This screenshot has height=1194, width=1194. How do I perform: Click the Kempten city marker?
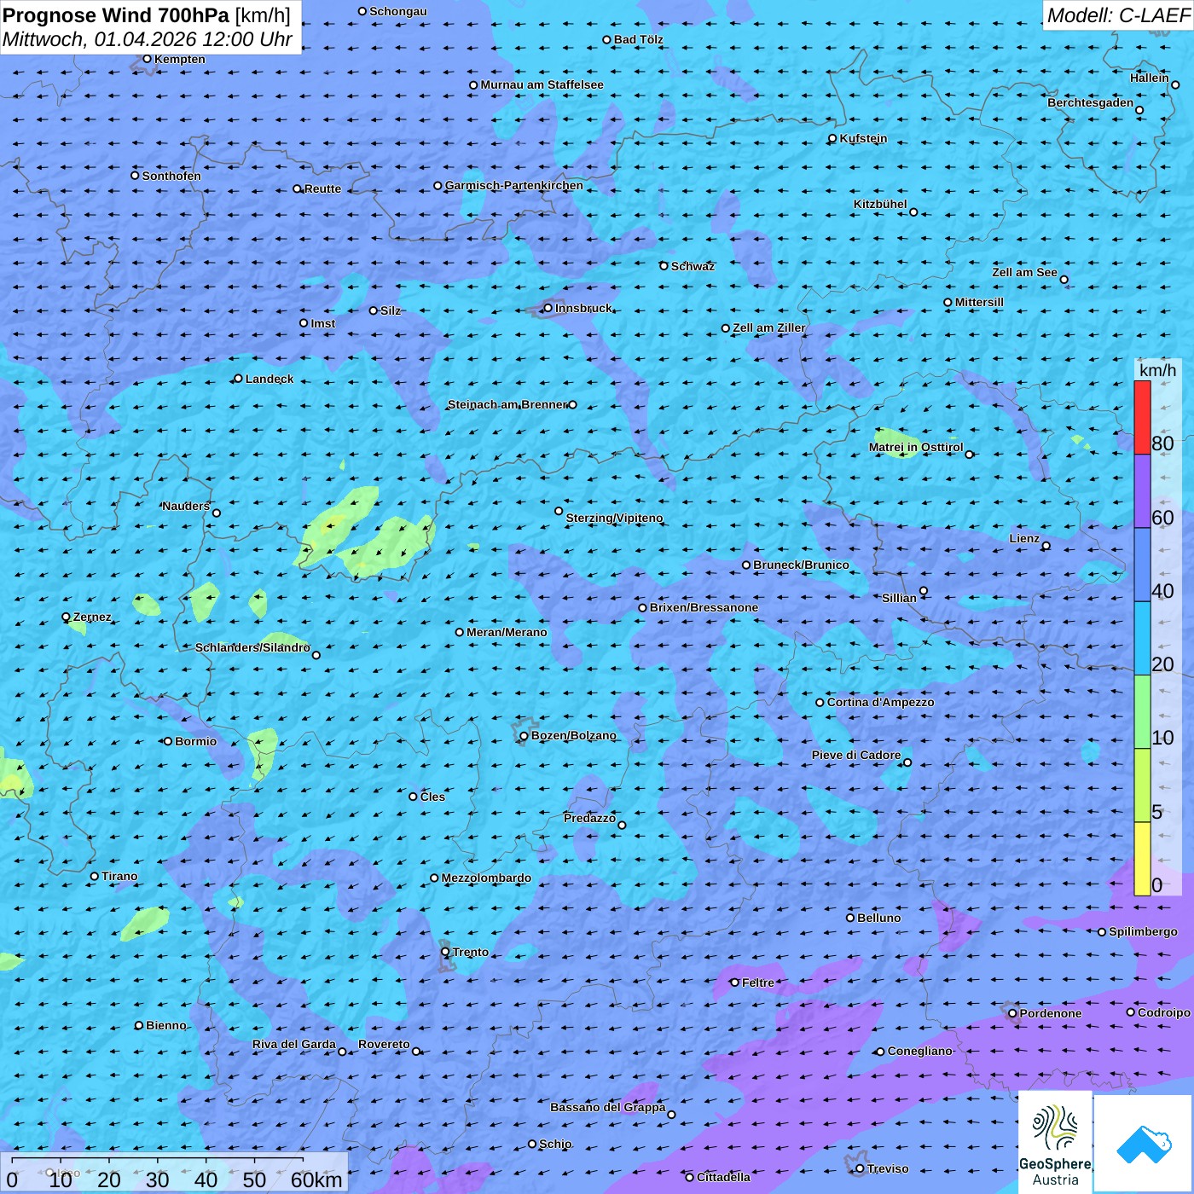point(147,59)
